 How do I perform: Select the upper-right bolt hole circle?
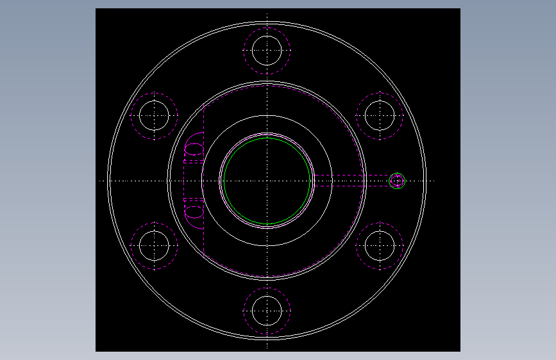coord(380,115)
